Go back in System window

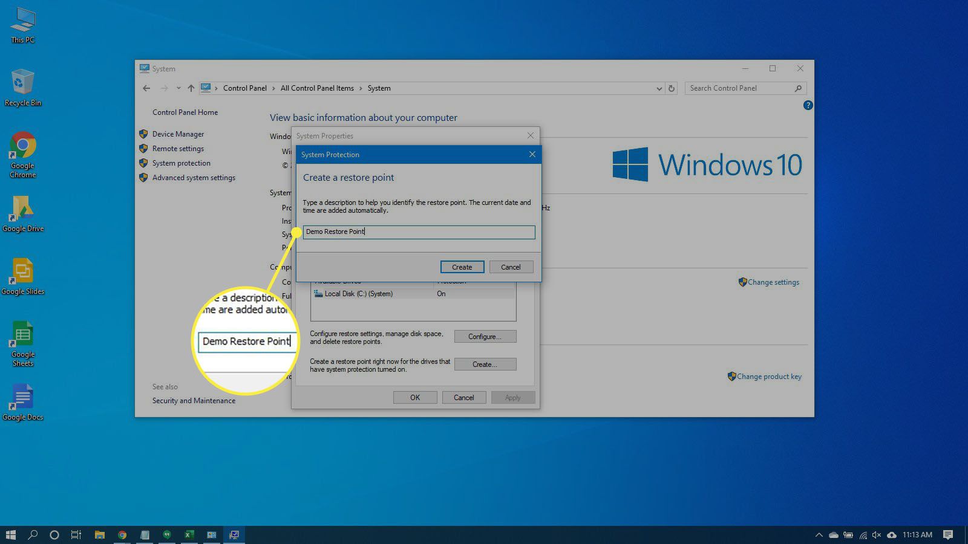point(146,88)
